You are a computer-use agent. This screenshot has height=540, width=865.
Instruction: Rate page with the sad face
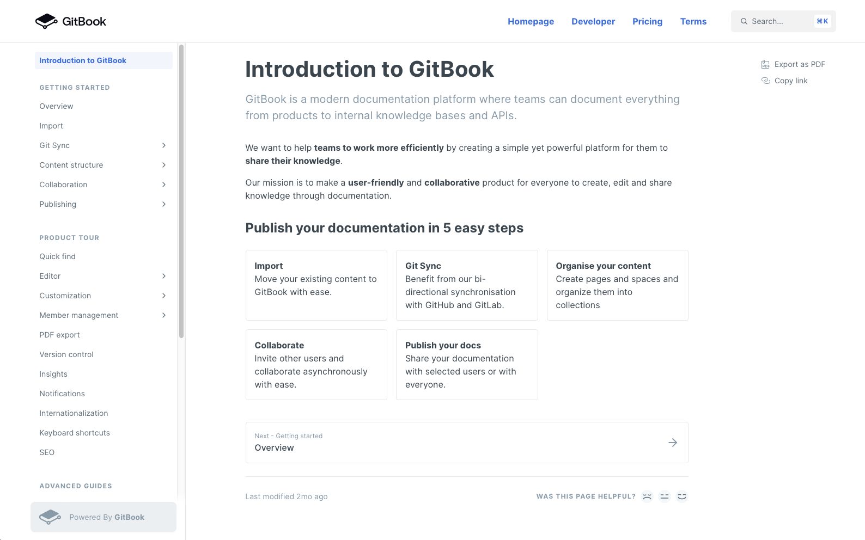pos(647,496)
